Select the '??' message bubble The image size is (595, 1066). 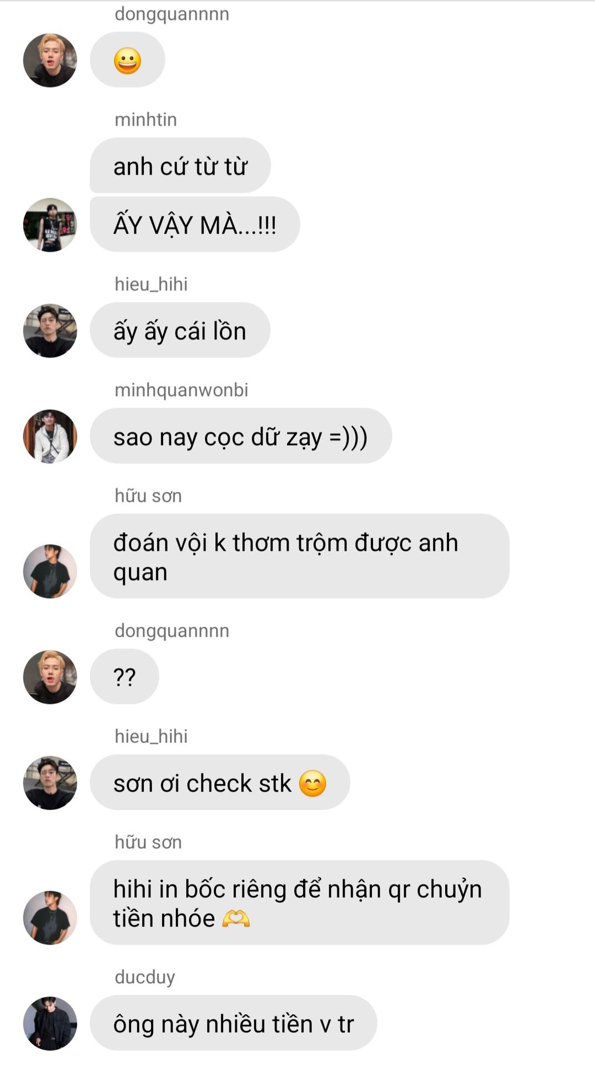pyautogui.click(x=124, y=677)
